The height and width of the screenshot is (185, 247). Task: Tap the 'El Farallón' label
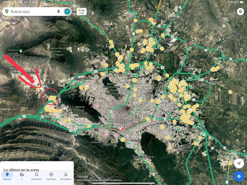(x=237, y=33)
